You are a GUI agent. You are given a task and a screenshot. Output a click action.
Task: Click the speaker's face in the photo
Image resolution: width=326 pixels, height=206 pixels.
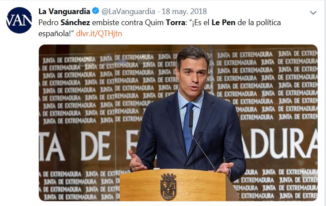(192, 76)
